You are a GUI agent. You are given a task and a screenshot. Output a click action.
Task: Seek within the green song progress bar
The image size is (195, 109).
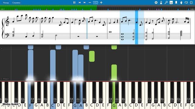click(48, 8)
